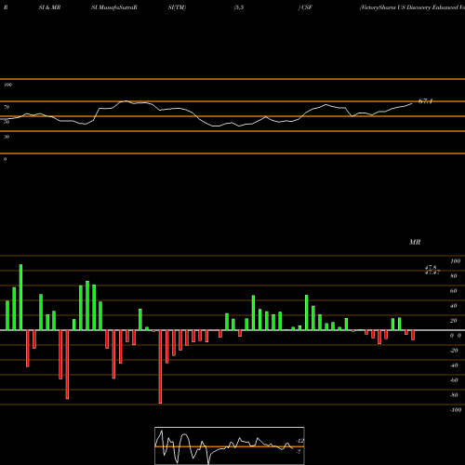Click the MR axis label -40
Viewport: 465px width, 465px height.
pos(454,365)
